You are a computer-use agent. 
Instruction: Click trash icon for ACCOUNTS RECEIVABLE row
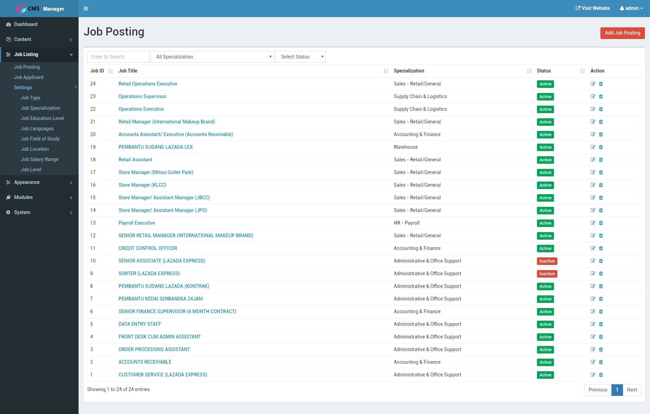click(601, 362)
